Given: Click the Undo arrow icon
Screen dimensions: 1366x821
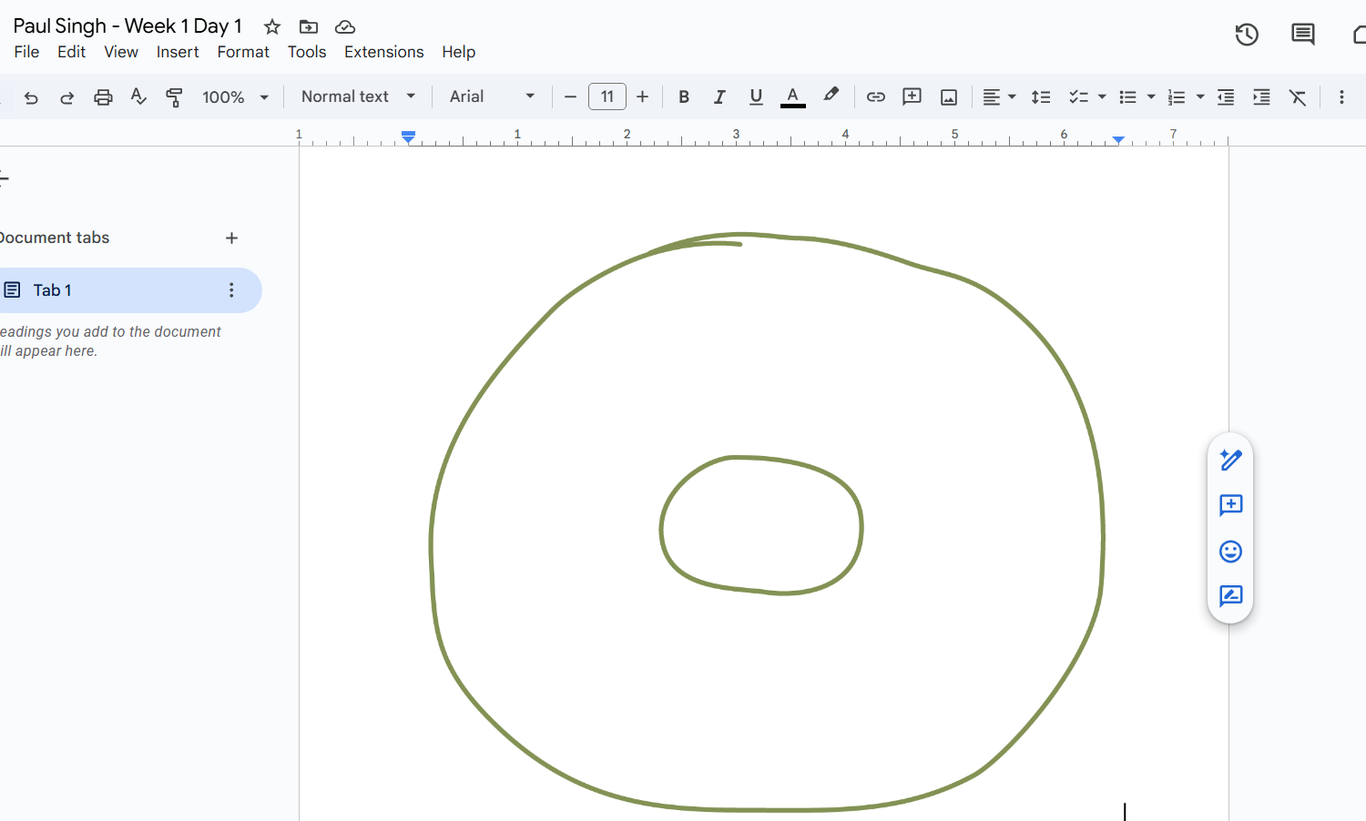Looking at the screenshot, I should (x=31, y=97).
